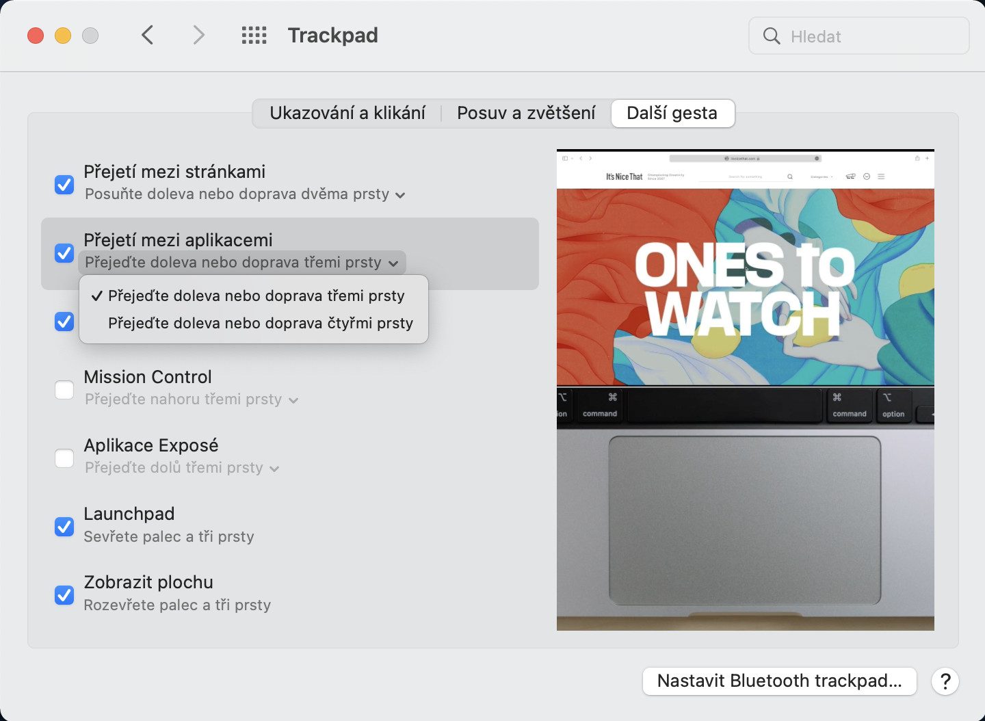Image resolution: width=985 pixels, height=721 pixels.
Task: Click the Aplikace Exposé label
Action: pos(151,445)
